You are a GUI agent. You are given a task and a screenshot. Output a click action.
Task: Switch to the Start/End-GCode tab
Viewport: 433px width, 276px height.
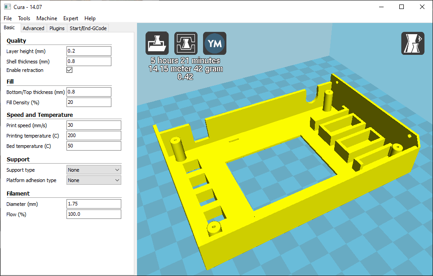pyautogui.click(x=88, y=28)
